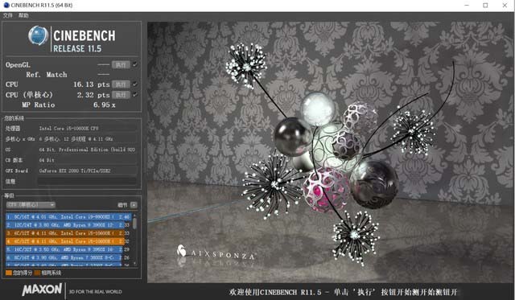Run the CPU multi-core benchmark

coord(121,84)
